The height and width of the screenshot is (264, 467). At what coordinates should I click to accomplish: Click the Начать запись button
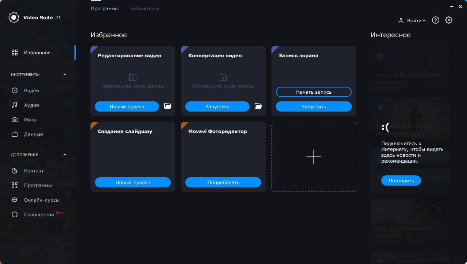point(314,92)
